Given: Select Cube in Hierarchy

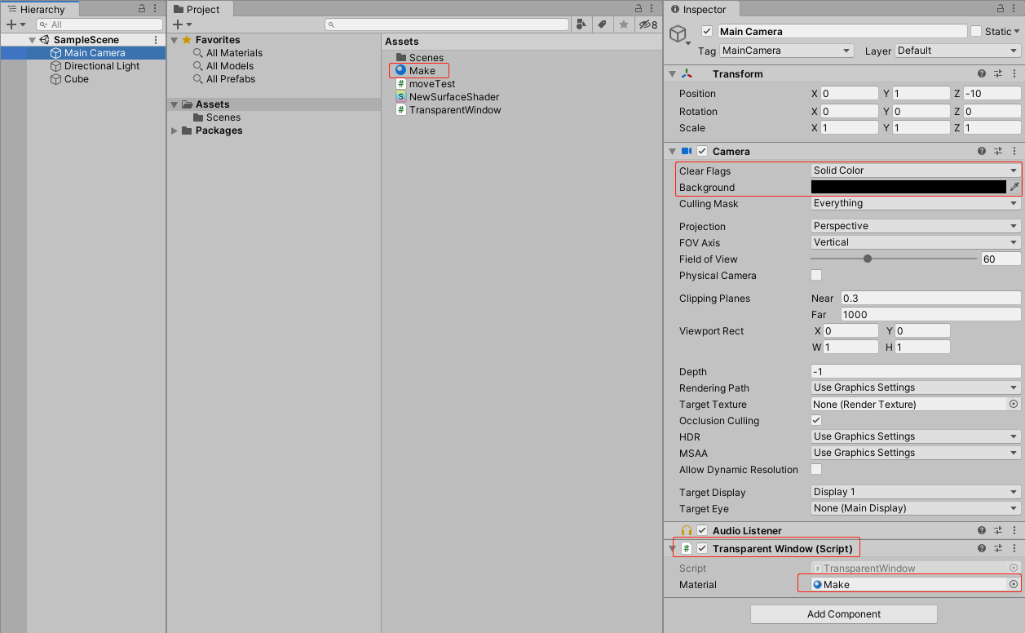Looking at the screenshot, I should click(x=77, y=79).
